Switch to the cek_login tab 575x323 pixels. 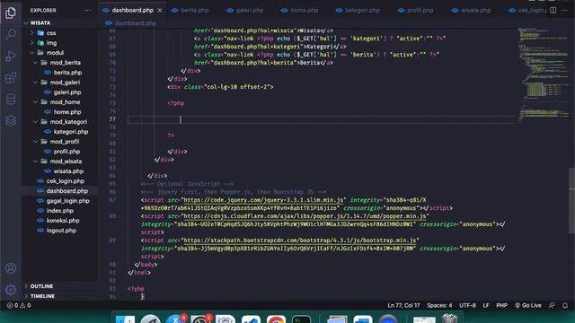tap(527, 10)
